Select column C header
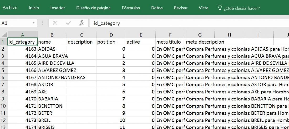Screen dimensions: 289x129 [82, 35]
